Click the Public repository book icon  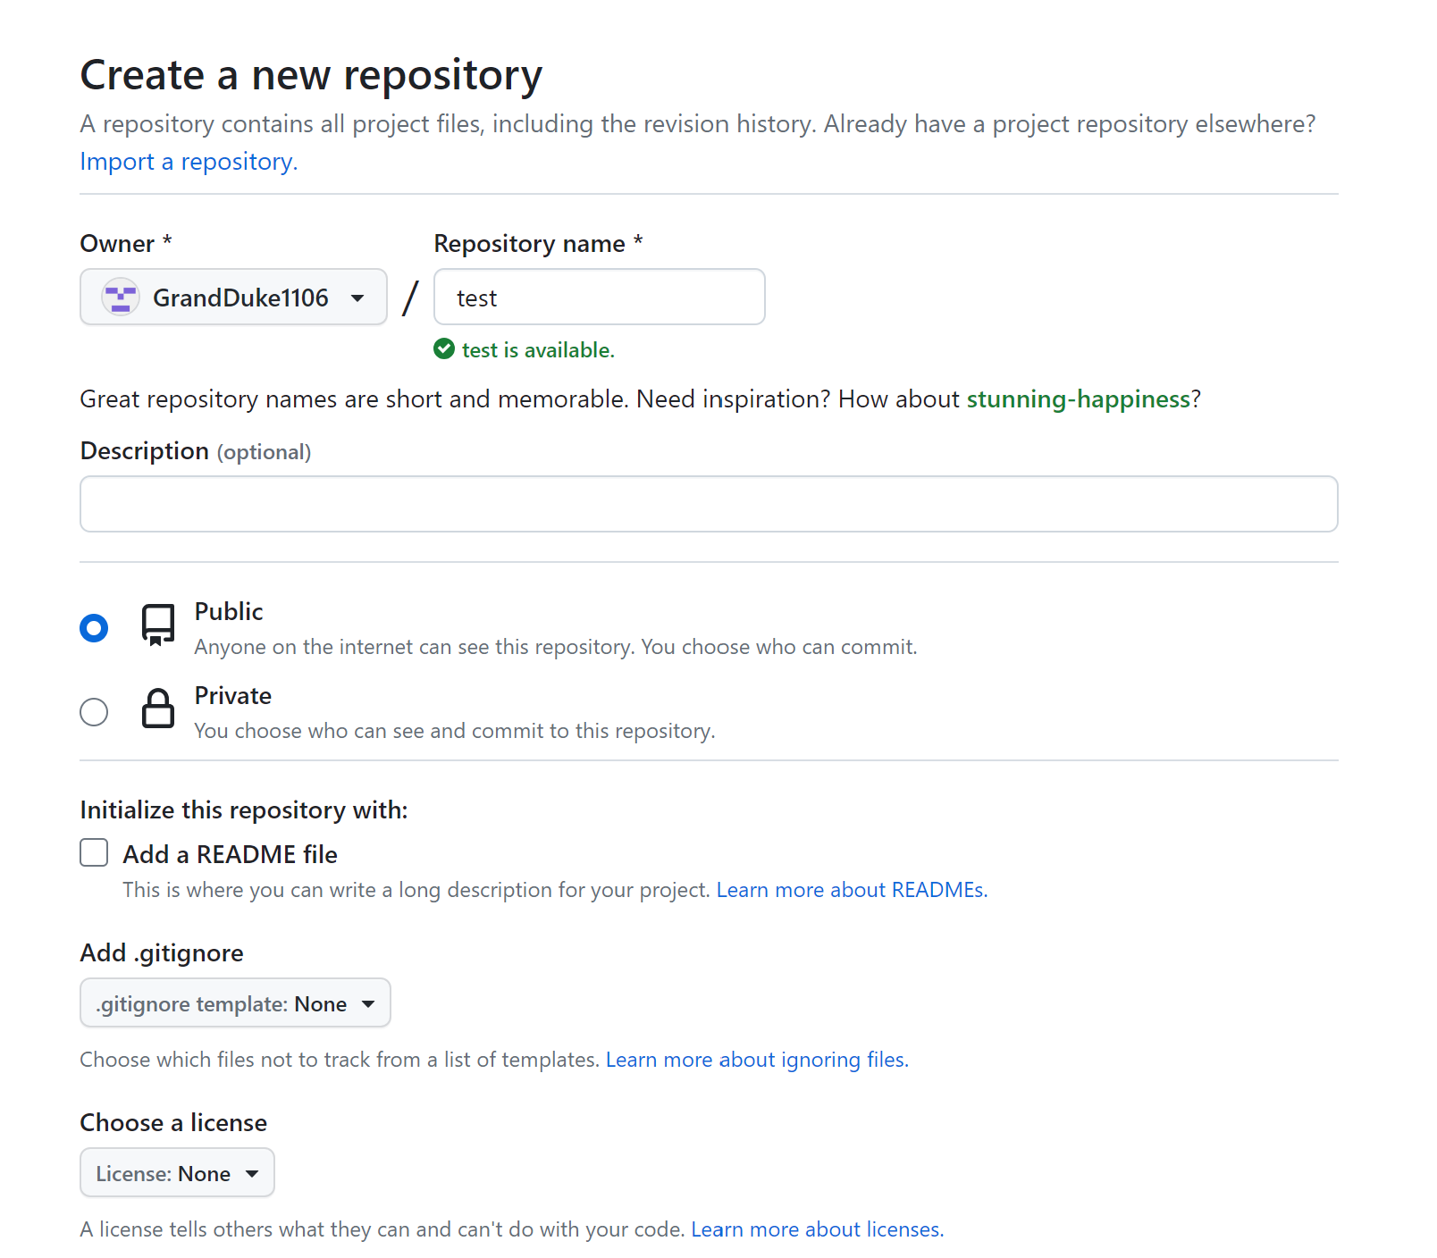158,625
